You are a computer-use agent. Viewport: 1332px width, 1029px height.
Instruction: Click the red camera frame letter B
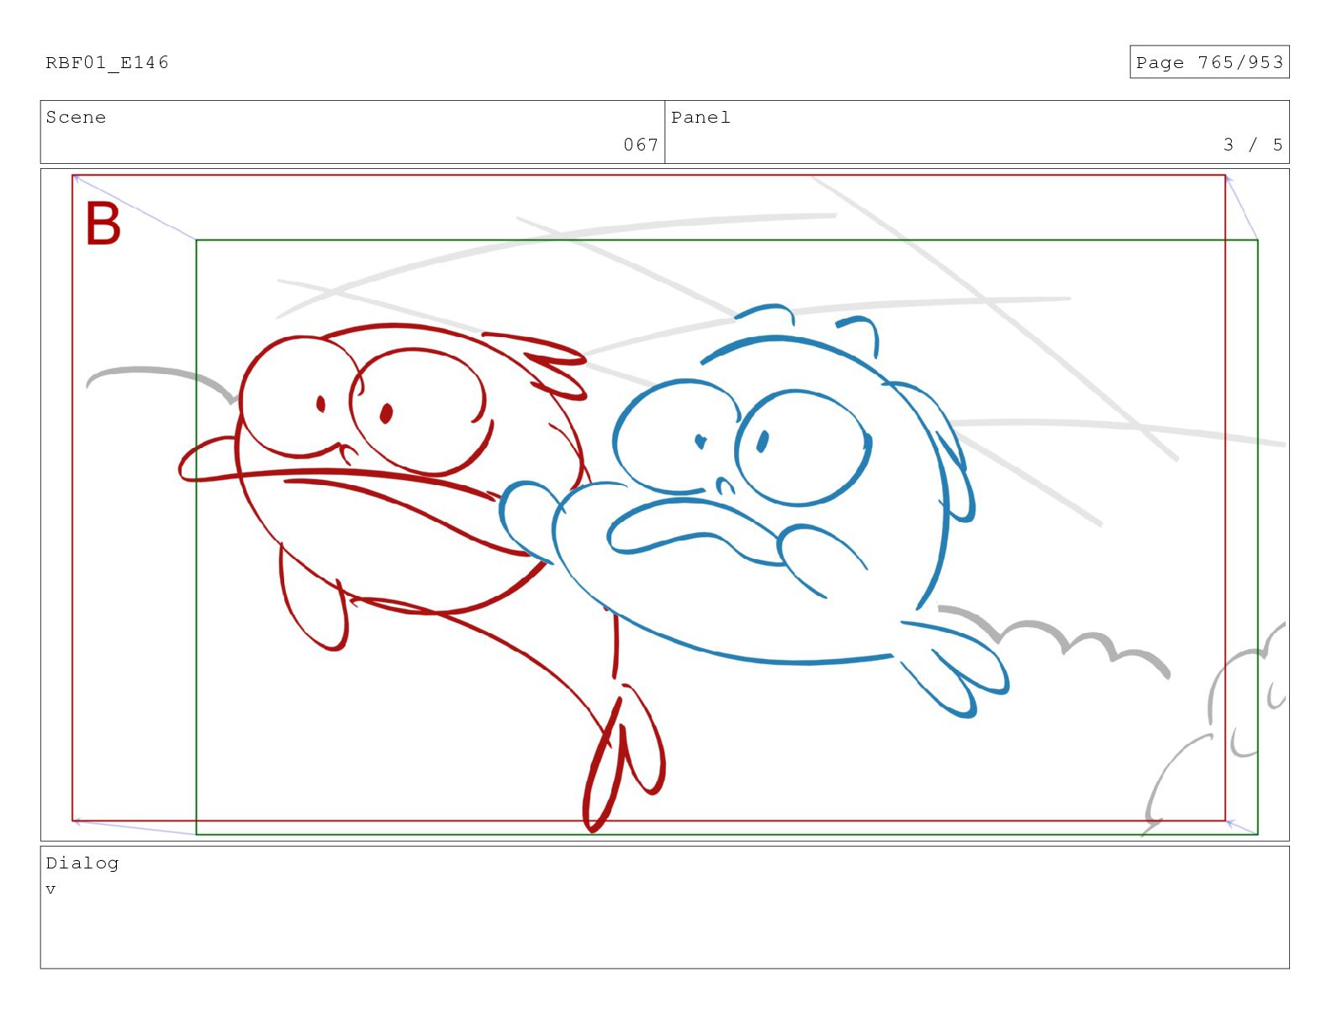click(x=103, y=224)
